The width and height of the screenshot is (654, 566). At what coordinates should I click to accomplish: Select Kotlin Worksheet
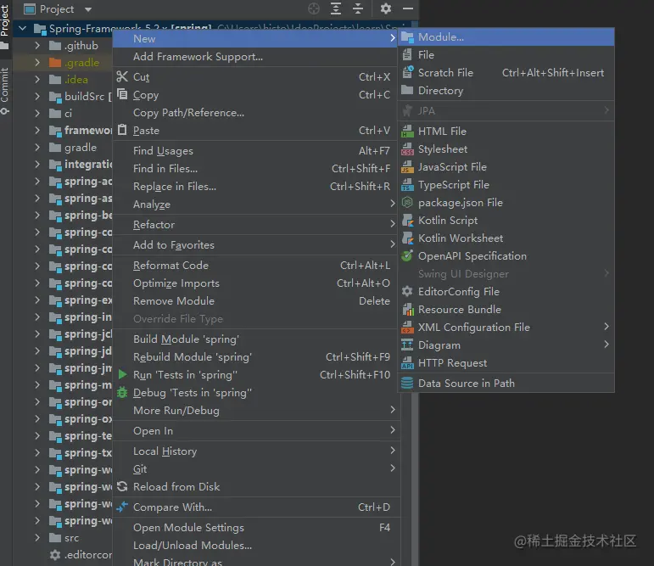coord(506,238)
